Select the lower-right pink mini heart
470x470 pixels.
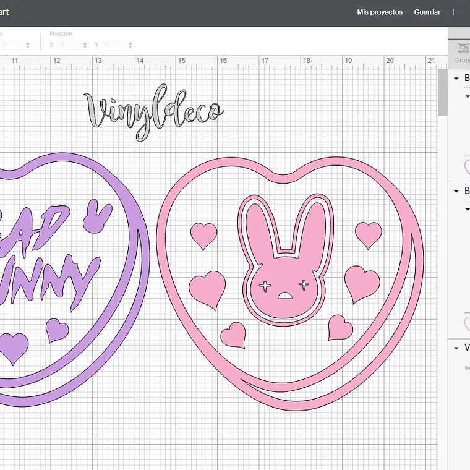click(x=340, y=328)
